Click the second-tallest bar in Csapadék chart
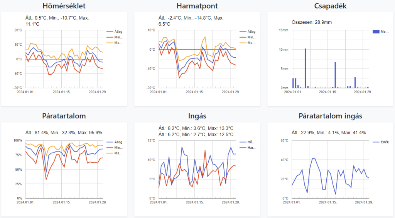Screen dimensions: 395x218 335,75
